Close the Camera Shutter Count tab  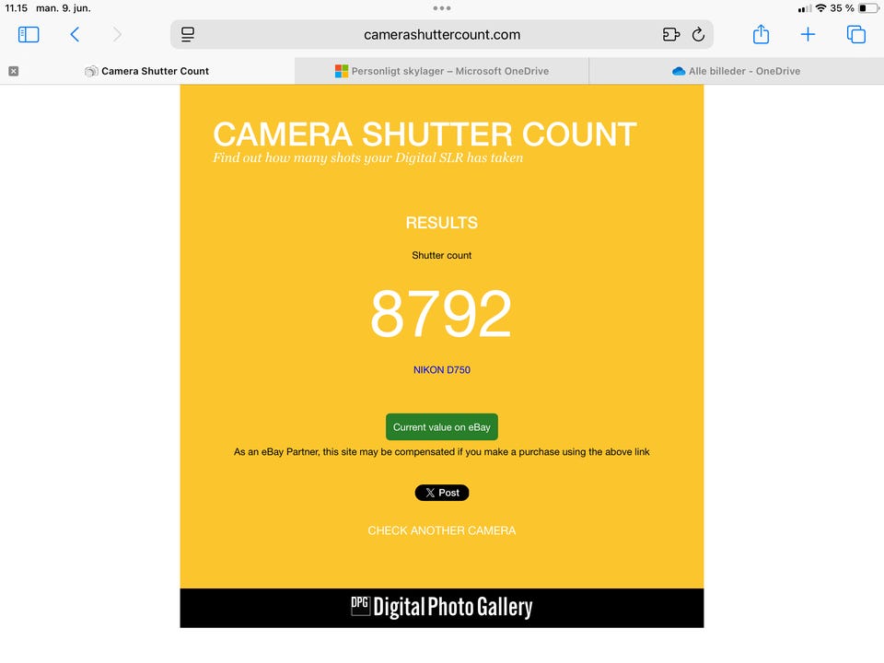pos(14,71)
